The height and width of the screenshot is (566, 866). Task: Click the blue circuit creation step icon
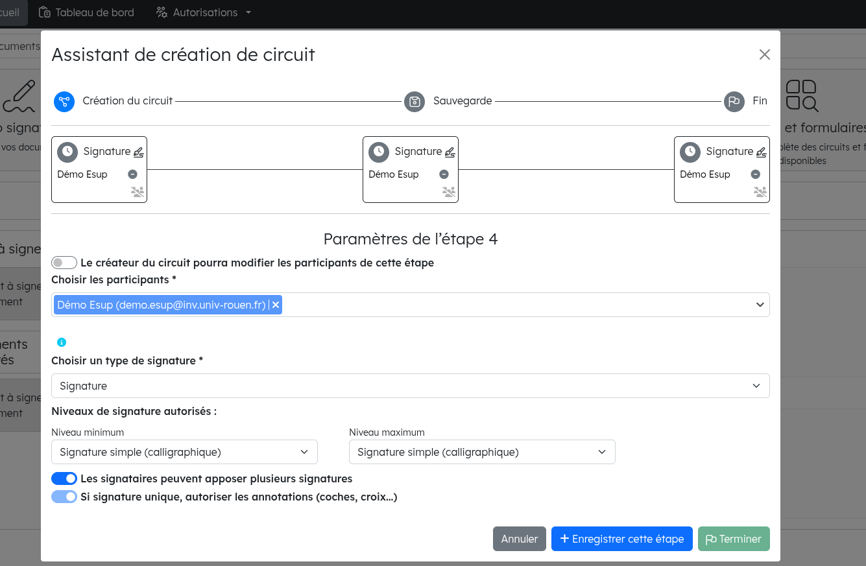[64, 101]
